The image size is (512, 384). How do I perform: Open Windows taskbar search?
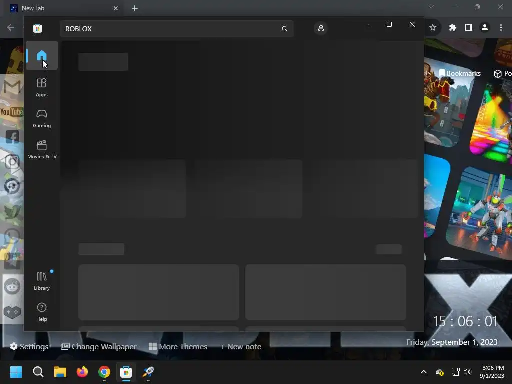(38, 372)
